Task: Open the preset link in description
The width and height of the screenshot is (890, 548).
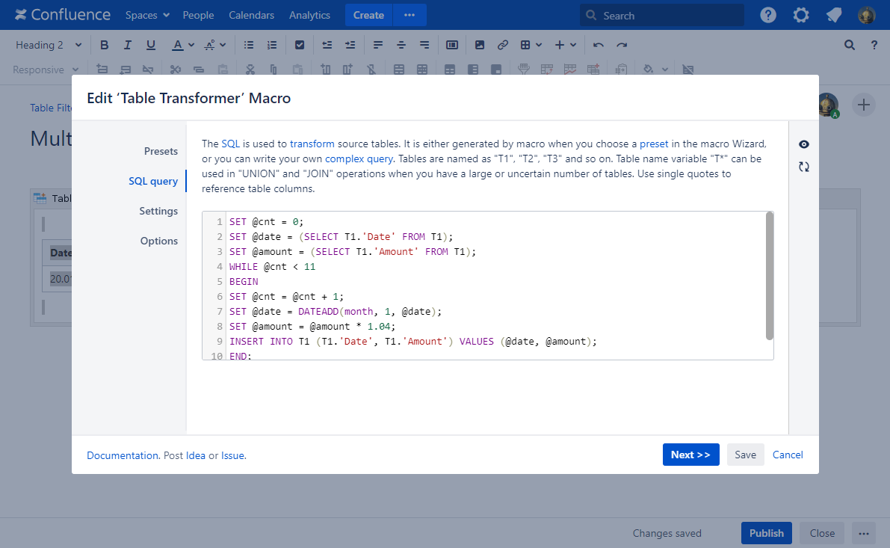Action: pyautogui.click(x=654, y=144)
